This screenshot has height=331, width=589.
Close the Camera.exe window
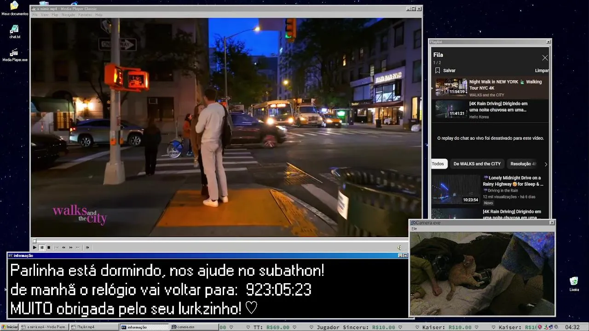coord(552,223)
